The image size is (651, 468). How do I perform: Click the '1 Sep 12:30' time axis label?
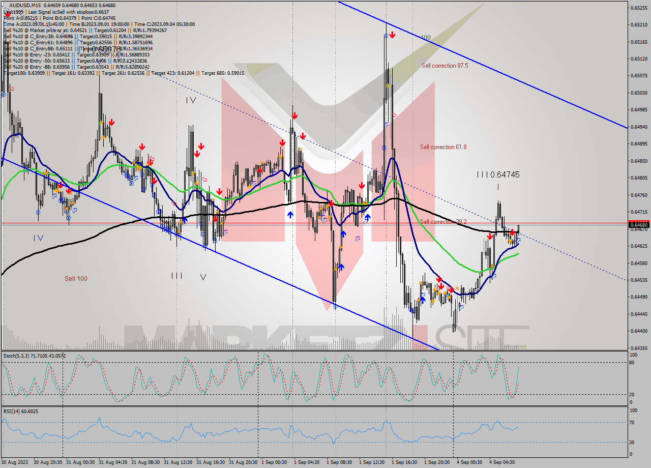(x=372, y=462)
